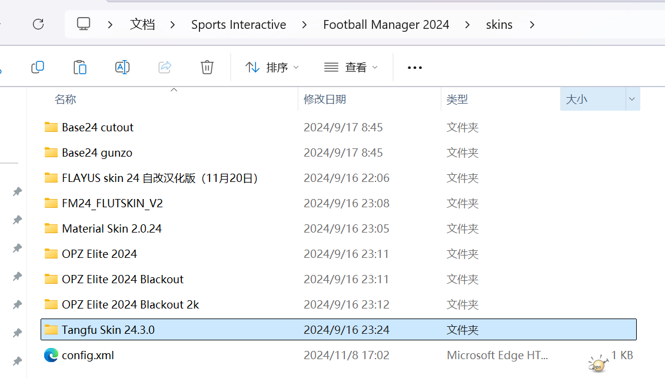Click the folder icon of Base24 cutout
665x378 pixels.
(51, 127)
